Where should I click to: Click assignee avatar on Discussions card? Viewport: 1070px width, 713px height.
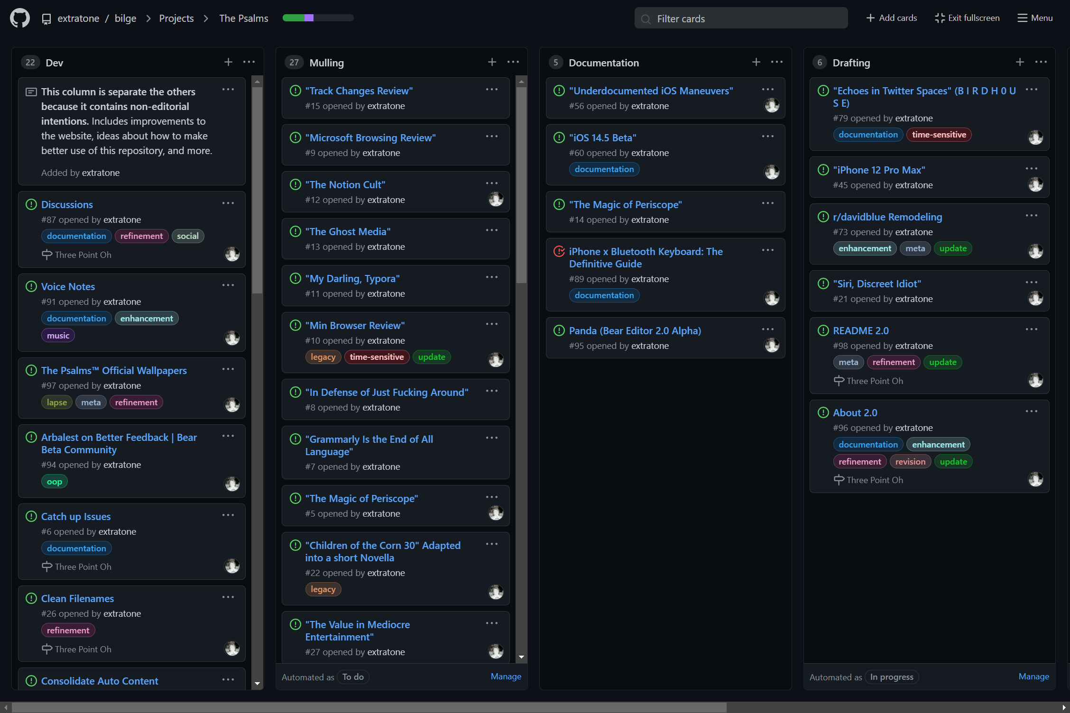[x=232, y=254]
